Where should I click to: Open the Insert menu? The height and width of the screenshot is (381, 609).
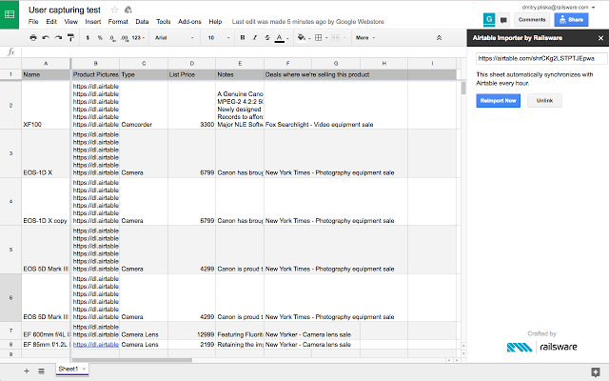93,22
